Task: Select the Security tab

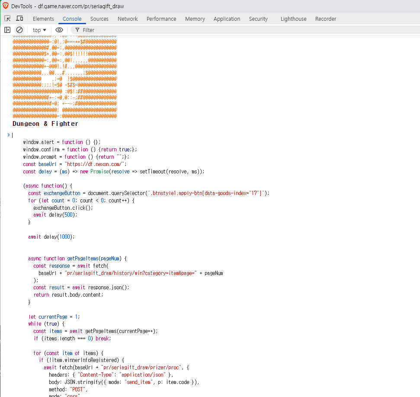Action: [258, 19]
